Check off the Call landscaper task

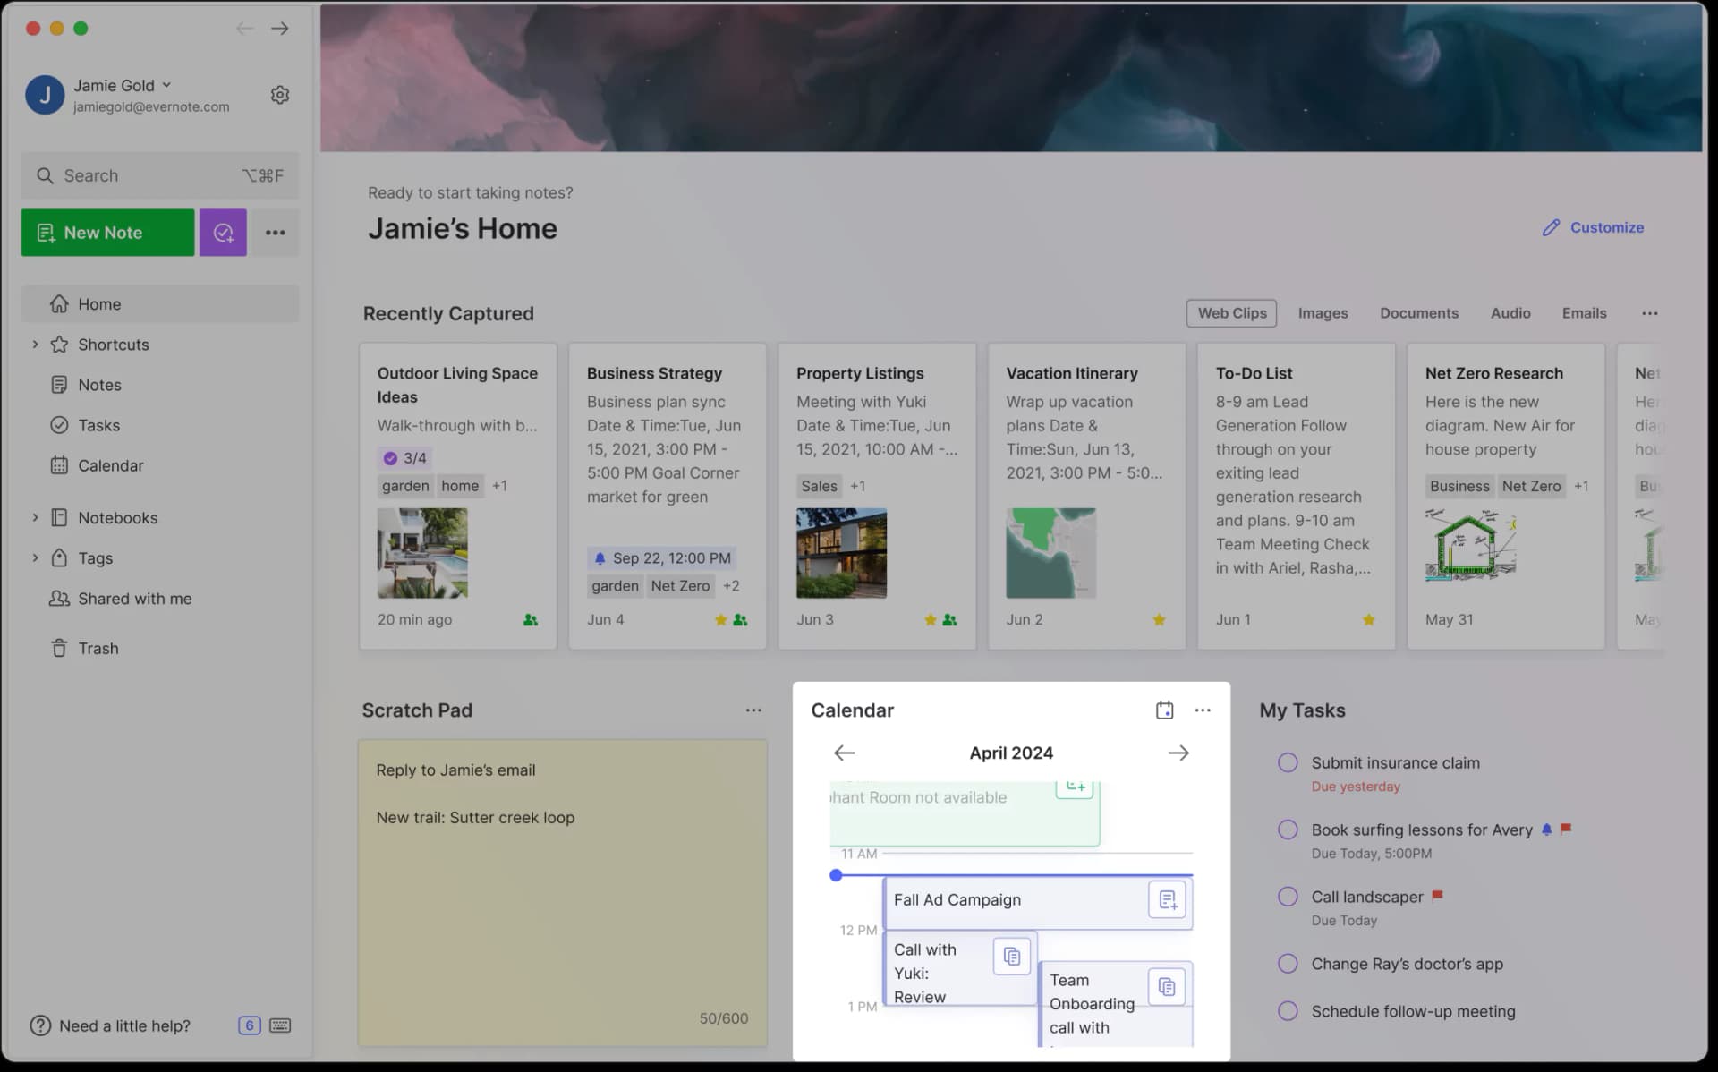pyautogui.click(x=1288, y=896)
